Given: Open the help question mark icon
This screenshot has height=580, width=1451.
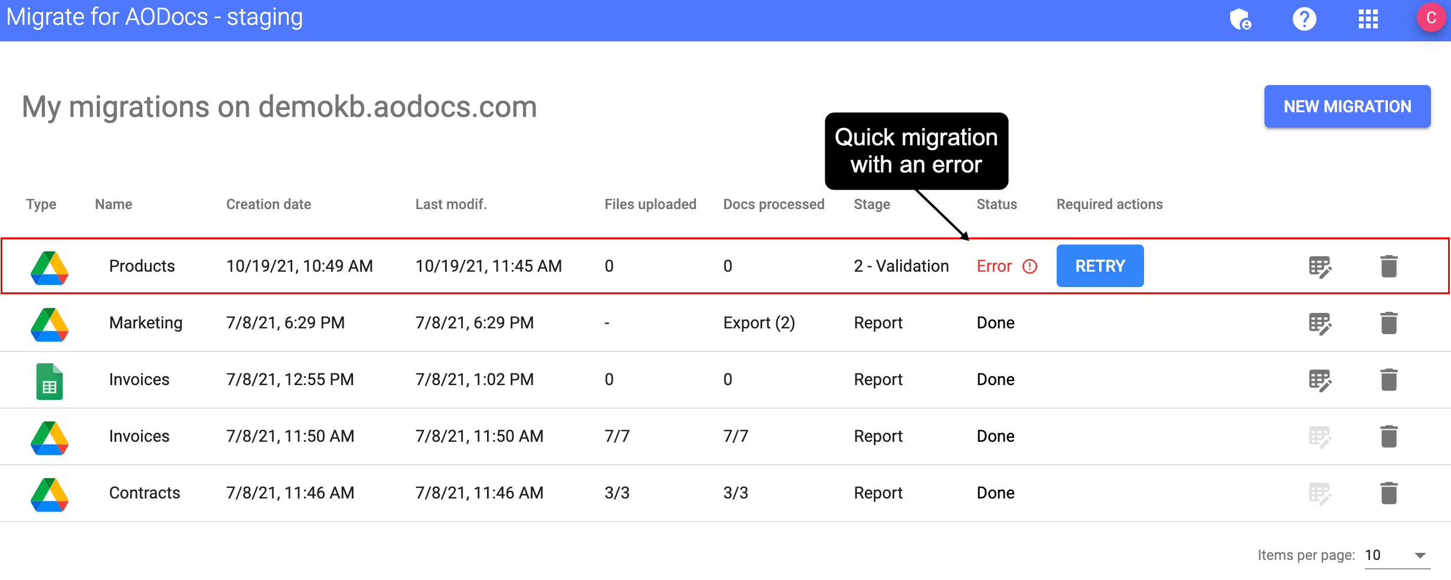Looking at the screenshot, I should (1304, 19).
